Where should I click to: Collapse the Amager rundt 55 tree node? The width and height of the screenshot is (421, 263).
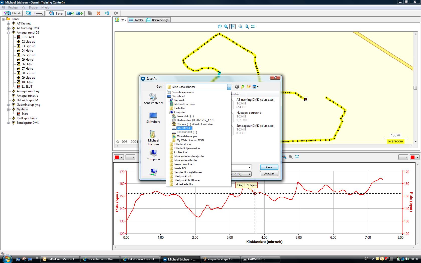(x=8, y=33)
